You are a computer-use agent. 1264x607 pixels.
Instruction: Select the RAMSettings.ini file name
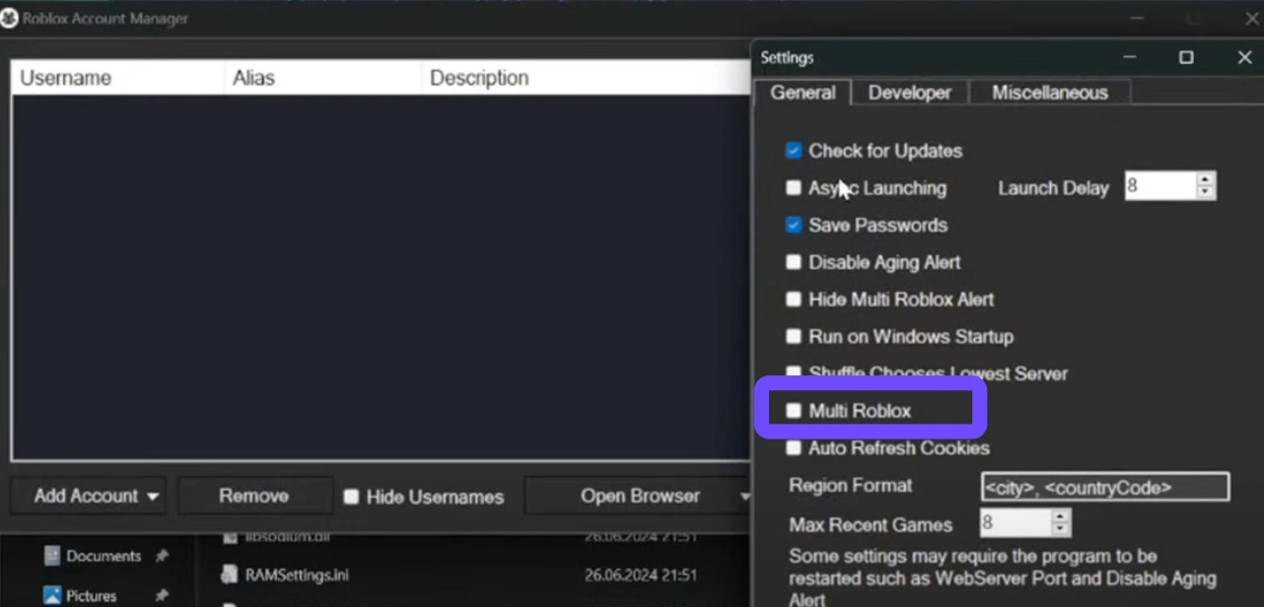click(x=297, y=574)
